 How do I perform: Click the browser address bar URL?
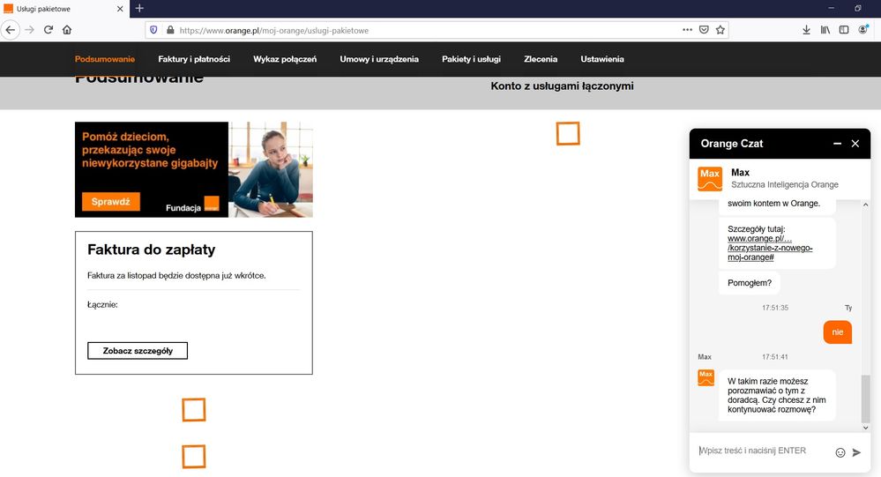pos(274,30)
